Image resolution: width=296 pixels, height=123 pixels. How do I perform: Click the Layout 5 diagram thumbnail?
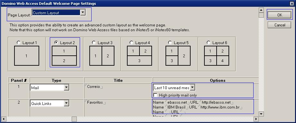[x=178, y=56]
